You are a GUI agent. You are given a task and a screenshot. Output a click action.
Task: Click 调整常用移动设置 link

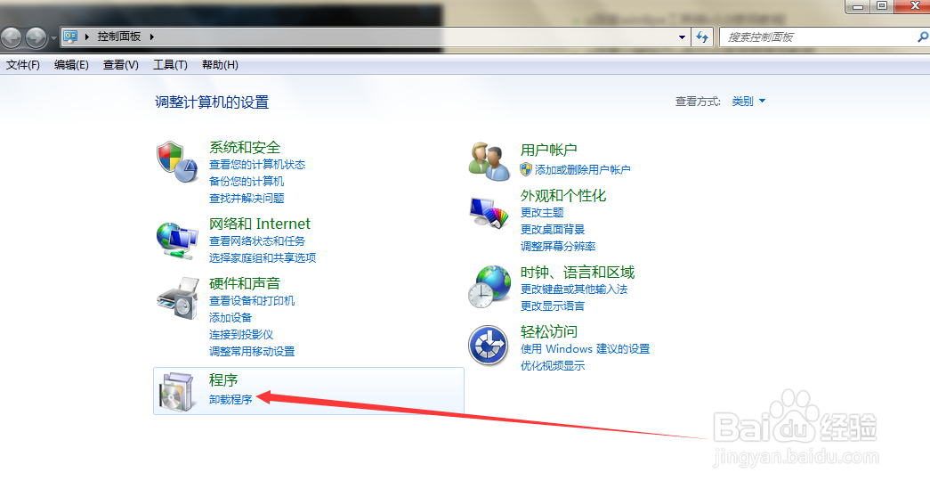252,351
